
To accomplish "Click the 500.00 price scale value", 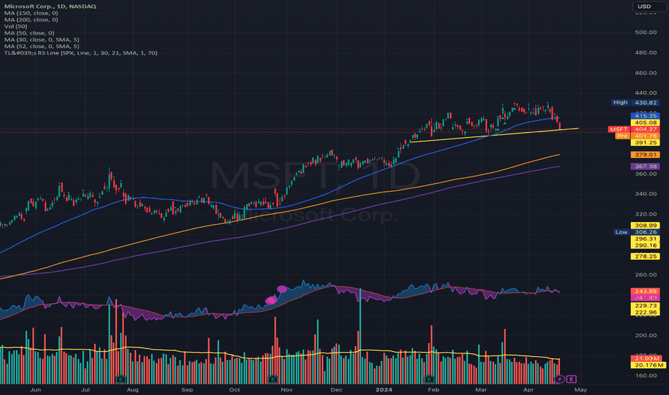I will [x=646, y=32].
